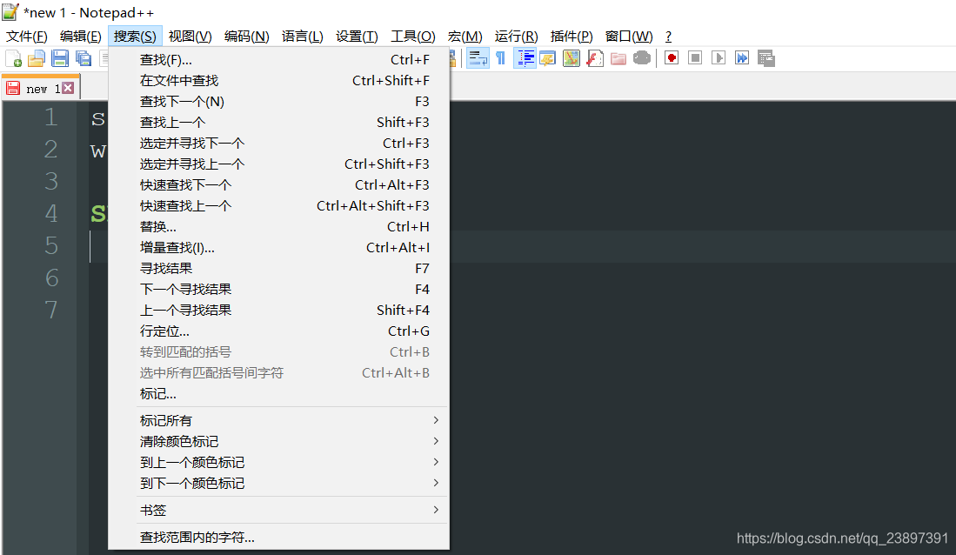This screenshot has width=956, height=555.
Task: Click the Playback macro icon
Action: pos(719,58)
